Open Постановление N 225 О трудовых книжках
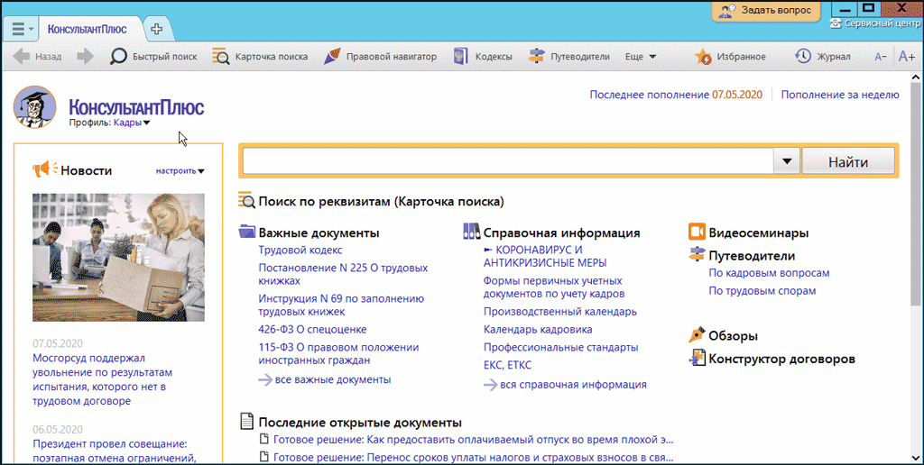This screenshot has width=924, height=465. click(343, 274)
